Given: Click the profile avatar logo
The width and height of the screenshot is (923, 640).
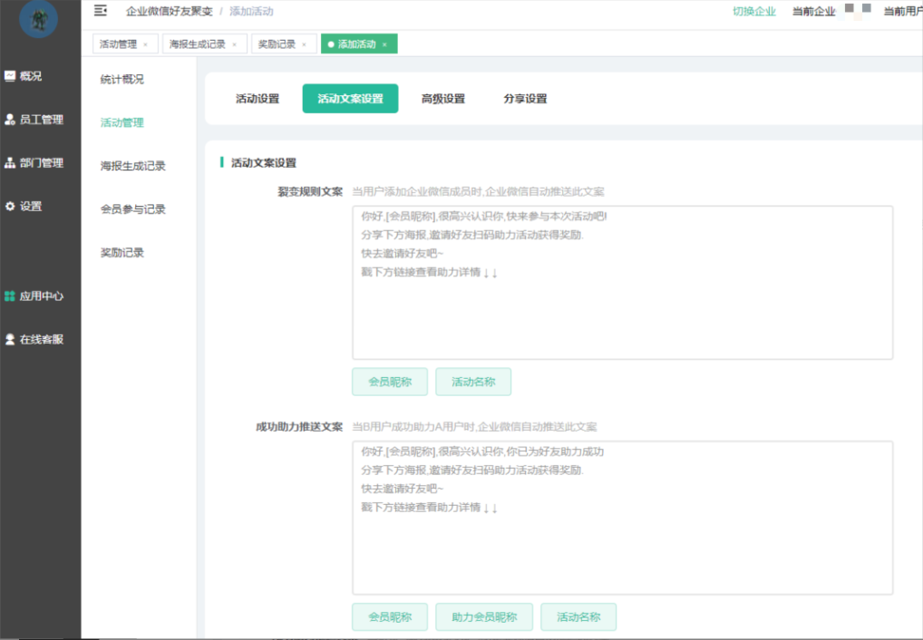Looking at the screenshot, I should 38,20.
